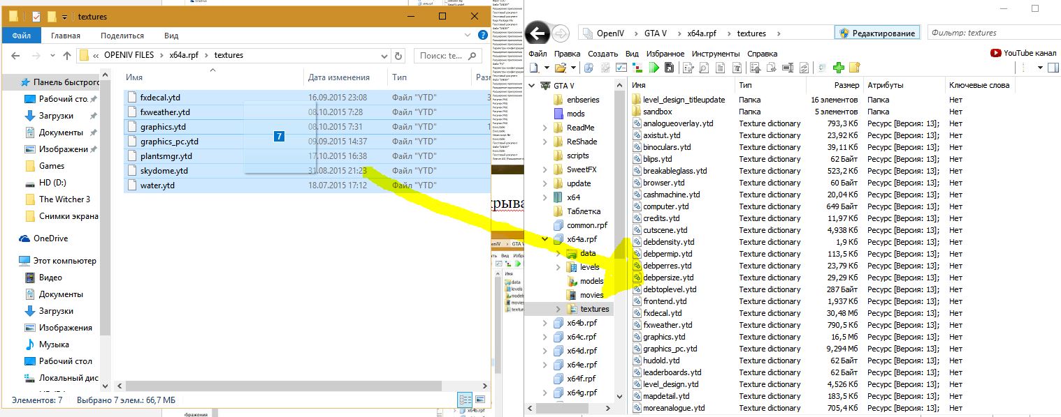The width and height of the screenshot is (1061, 417).
Task: Select hudold.ytd in OpenIV list
Action: (x=661, y=361)
